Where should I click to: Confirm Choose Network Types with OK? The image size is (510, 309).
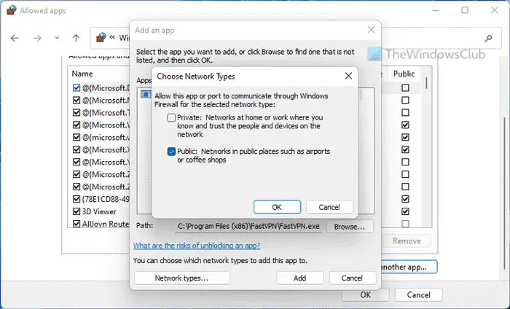tap(277, 207)
